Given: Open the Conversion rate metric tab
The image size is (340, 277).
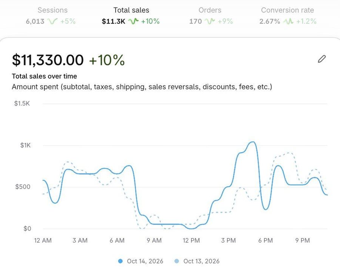Looking at the screenshot, I should point(288,15).
